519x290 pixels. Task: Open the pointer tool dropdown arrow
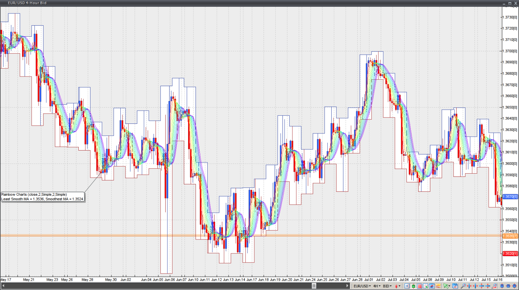(x=449, y=285)
